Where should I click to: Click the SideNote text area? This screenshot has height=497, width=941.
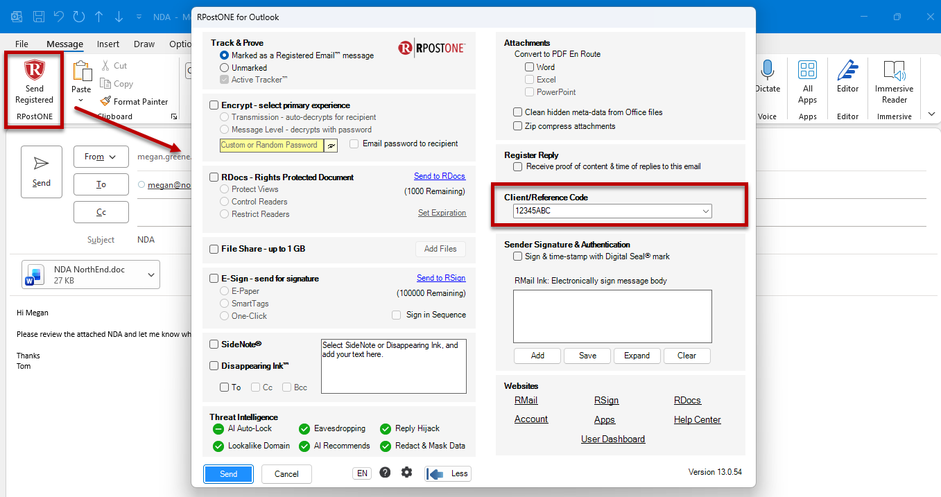coord(394,366)
